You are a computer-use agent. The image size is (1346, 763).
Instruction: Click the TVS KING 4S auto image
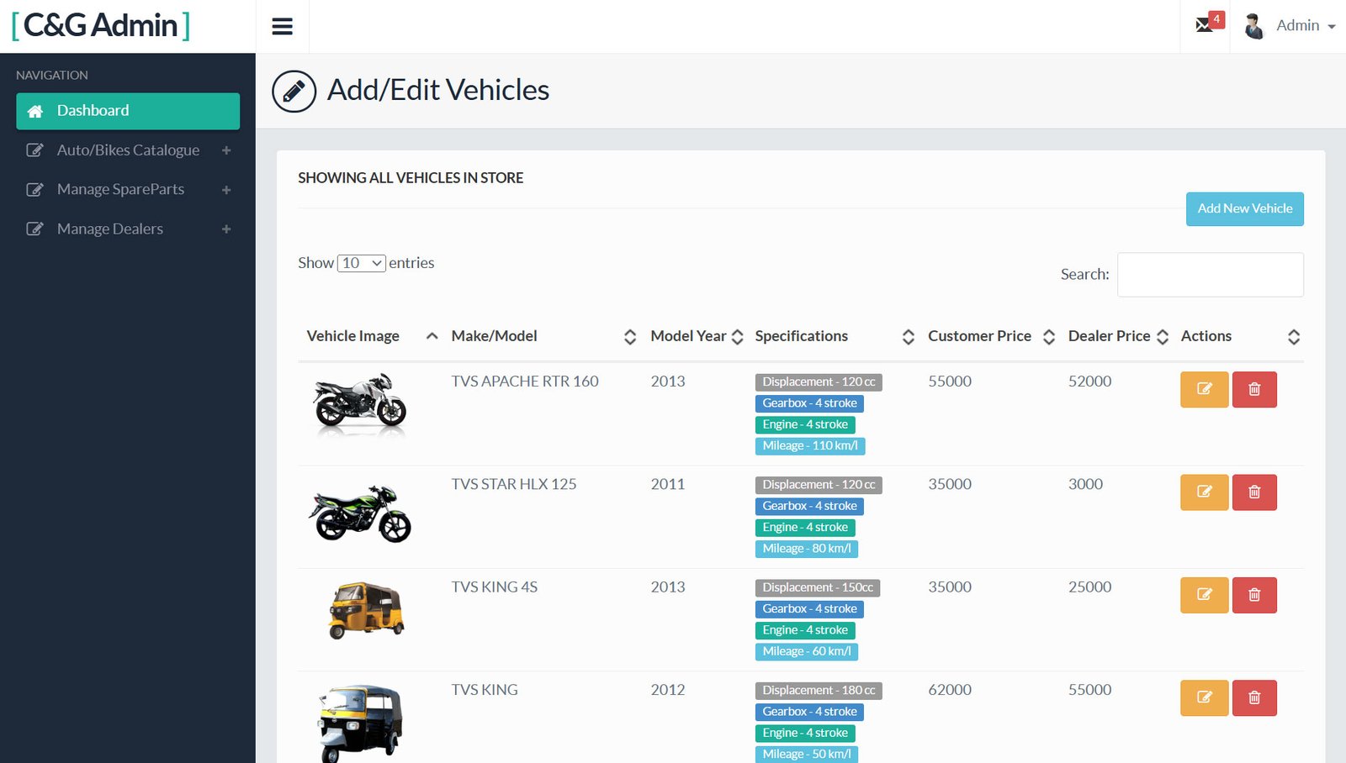pyautogui.click(x=366, y=610)
